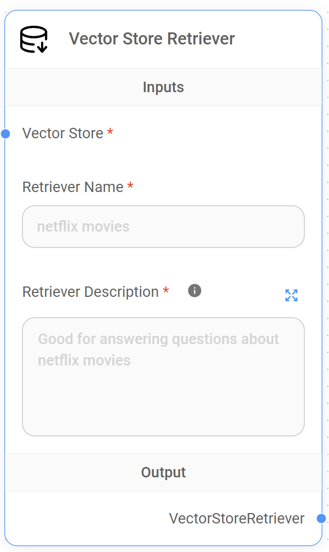Click the Output section header
Screen dimensions: 329x552
pyautogui.click(x=163, y=472)
